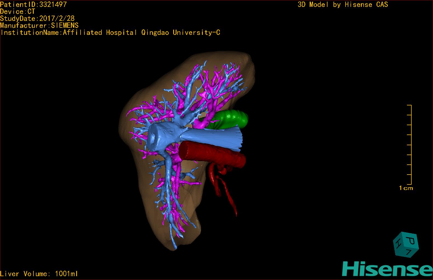Click the orientation cube in the corner
The height and width of the screenshot is (280, 433).
point(406,245)
